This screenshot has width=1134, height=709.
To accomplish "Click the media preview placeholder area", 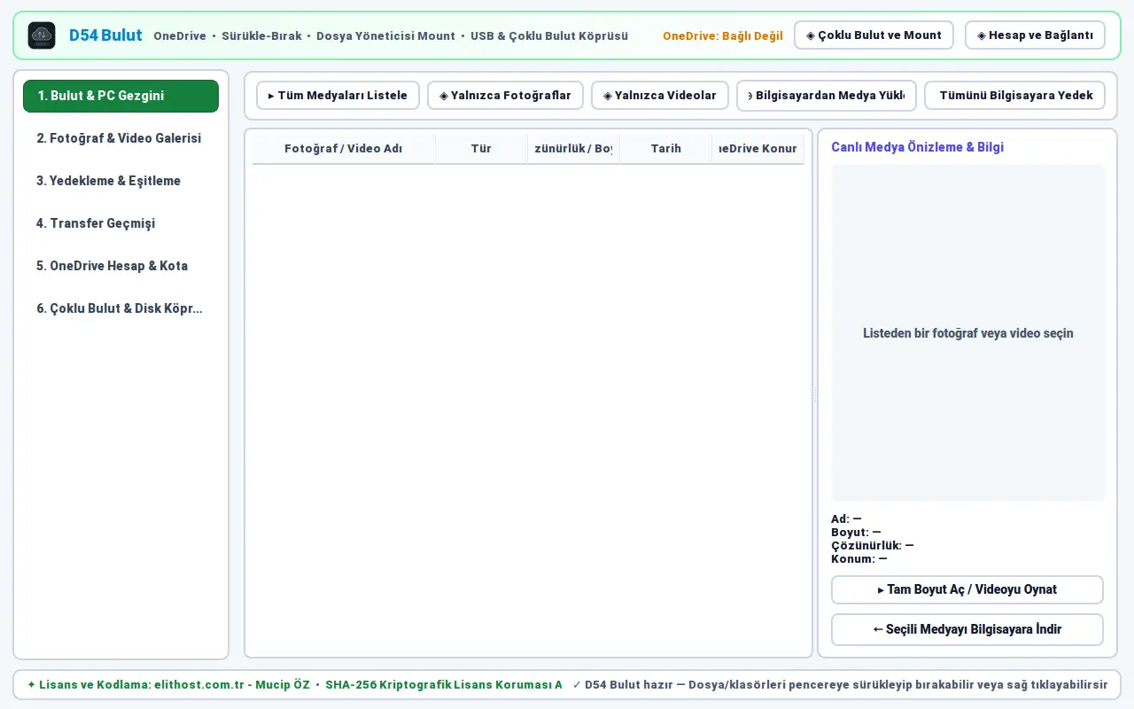I will [968, 333].
